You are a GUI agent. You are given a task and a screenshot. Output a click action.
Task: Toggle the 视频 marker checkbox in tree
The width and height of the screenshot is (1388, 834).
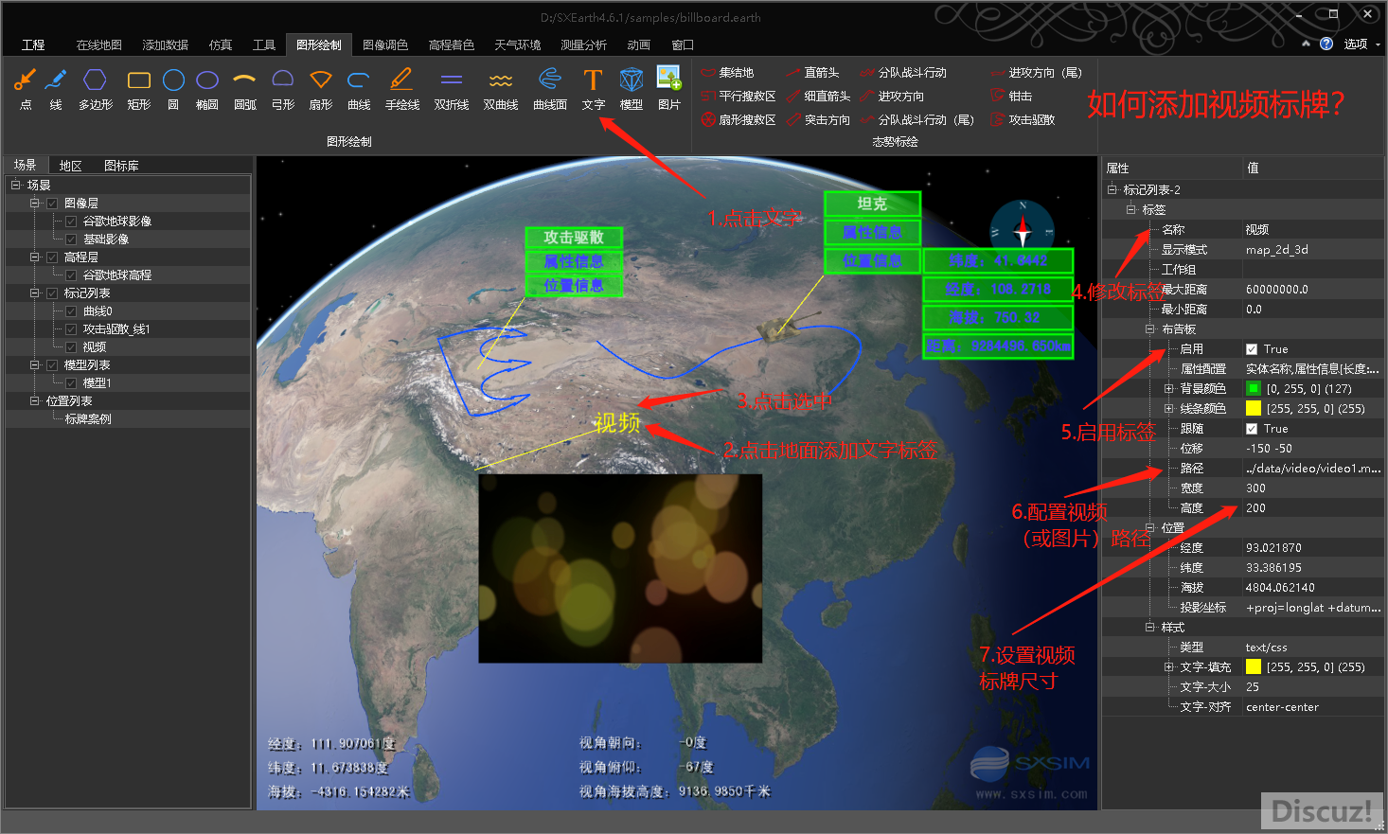click(x=71, y=347)
